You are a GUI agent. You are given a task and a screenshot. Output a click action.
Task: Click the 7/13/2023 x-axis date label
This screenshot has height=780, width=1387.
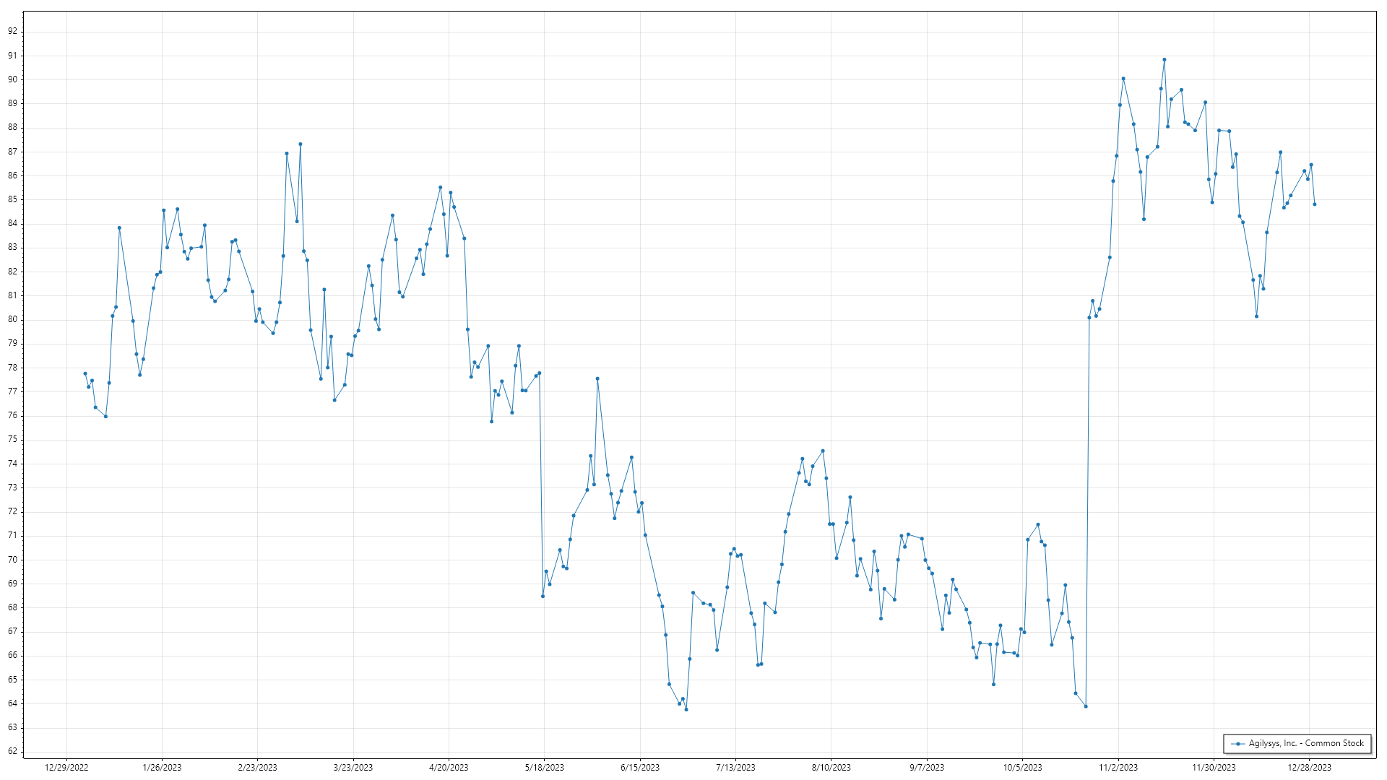point(735,768)
